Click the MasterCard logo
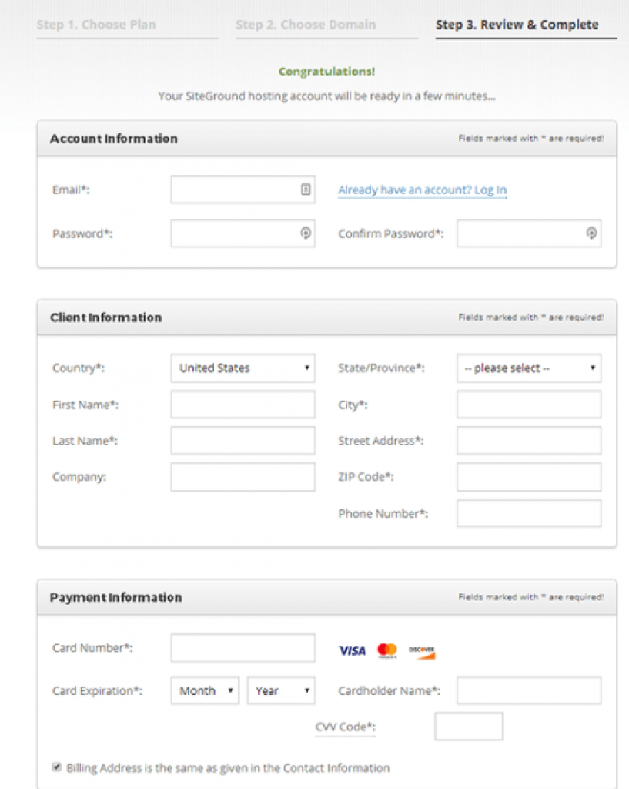Screen dimensions: 629x789 point(387,650)
